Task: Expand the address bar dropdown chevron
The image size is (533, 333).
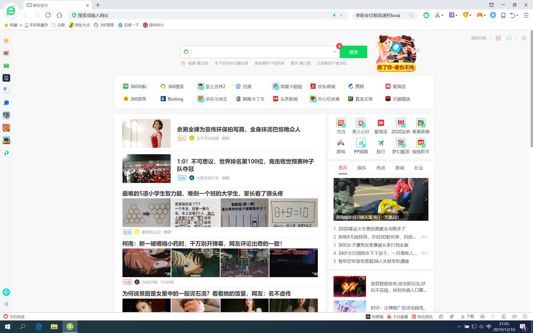Action: tap(341, 15)
